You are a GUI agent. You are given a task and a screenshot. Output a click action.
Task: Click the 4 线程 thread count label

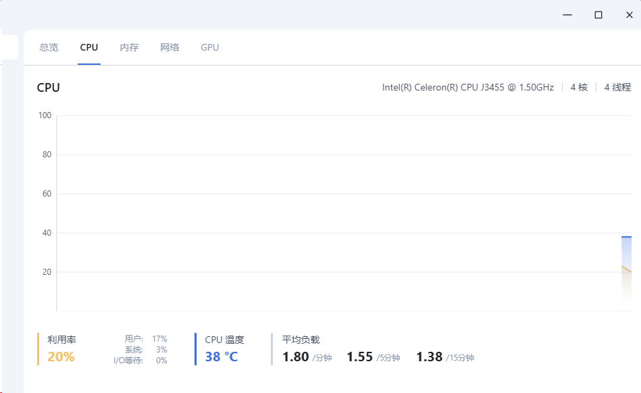[x=618, y=87]
